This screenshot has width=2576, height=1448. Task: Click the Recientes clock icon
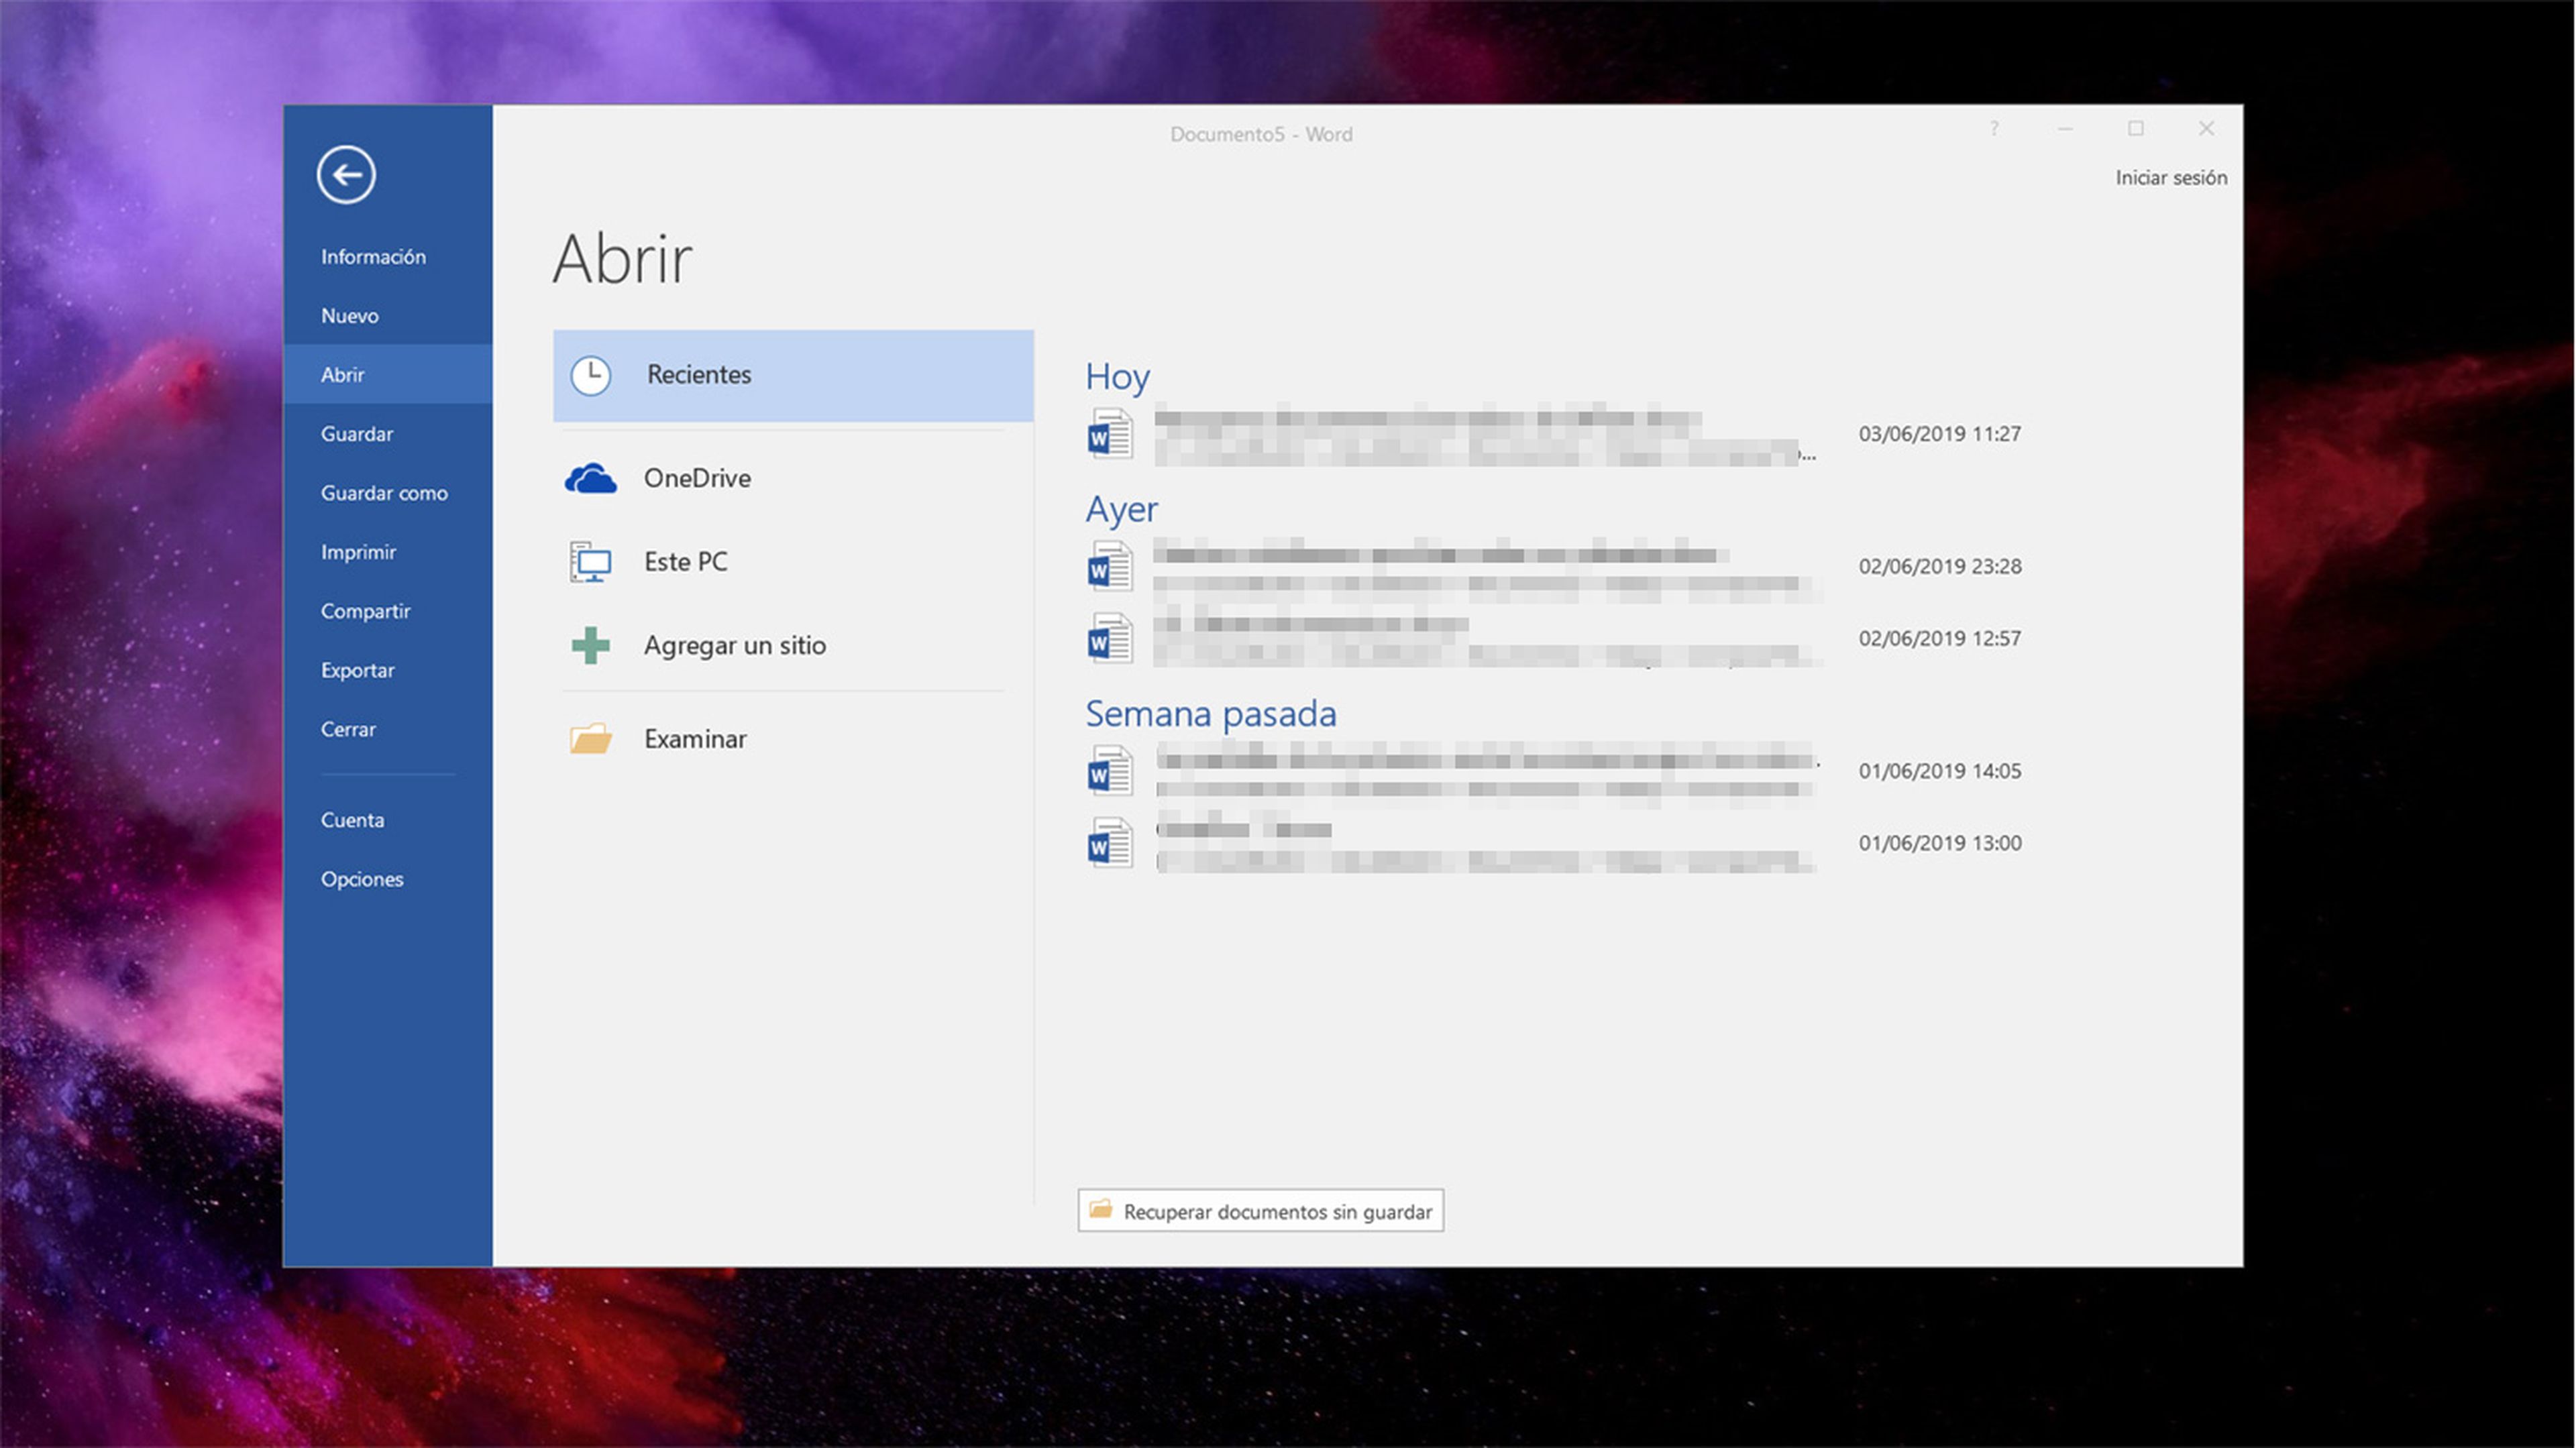591,376
